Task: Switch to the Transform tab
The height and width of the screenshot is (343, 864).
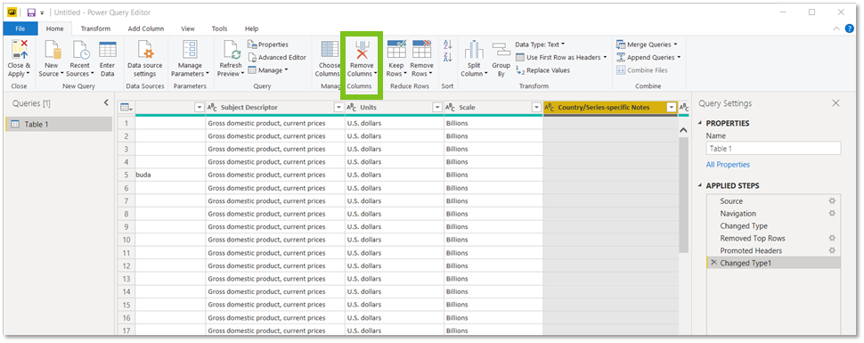Action: click(95, 29)
